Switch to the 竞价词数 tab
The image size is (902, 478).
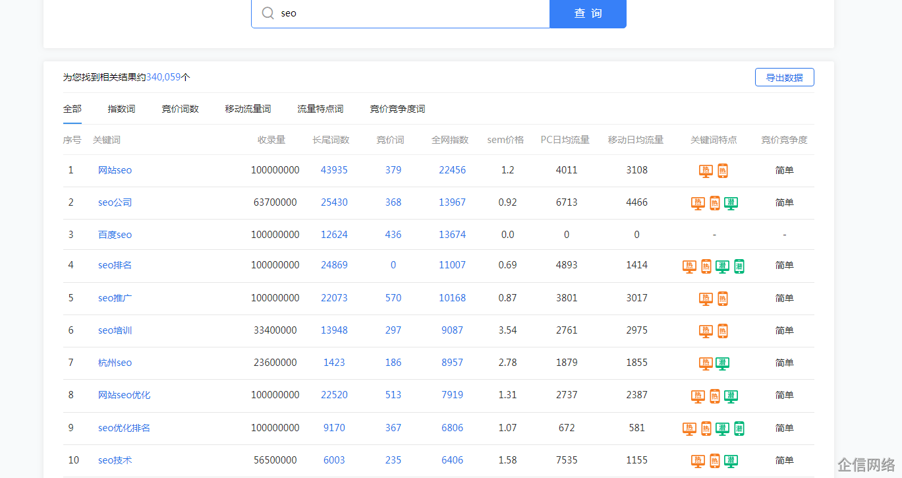(180, 109)
